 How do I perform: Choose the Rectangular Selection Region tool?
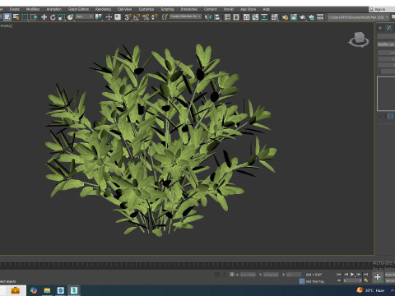pos(25,17)
